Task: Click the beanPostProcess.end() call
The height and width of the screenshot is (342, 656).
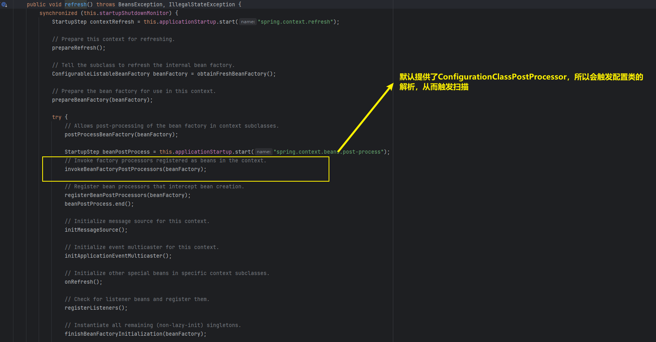Action: (x=99, y=204)
